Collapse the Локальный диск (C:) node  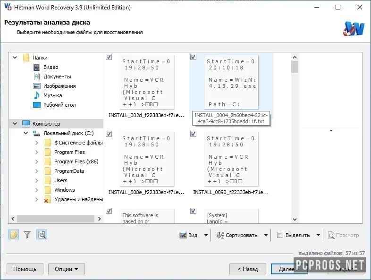26,133
